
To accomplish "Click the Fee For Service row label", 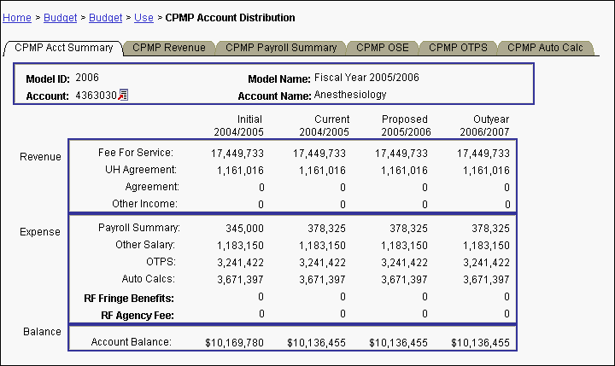I will 136,153.
